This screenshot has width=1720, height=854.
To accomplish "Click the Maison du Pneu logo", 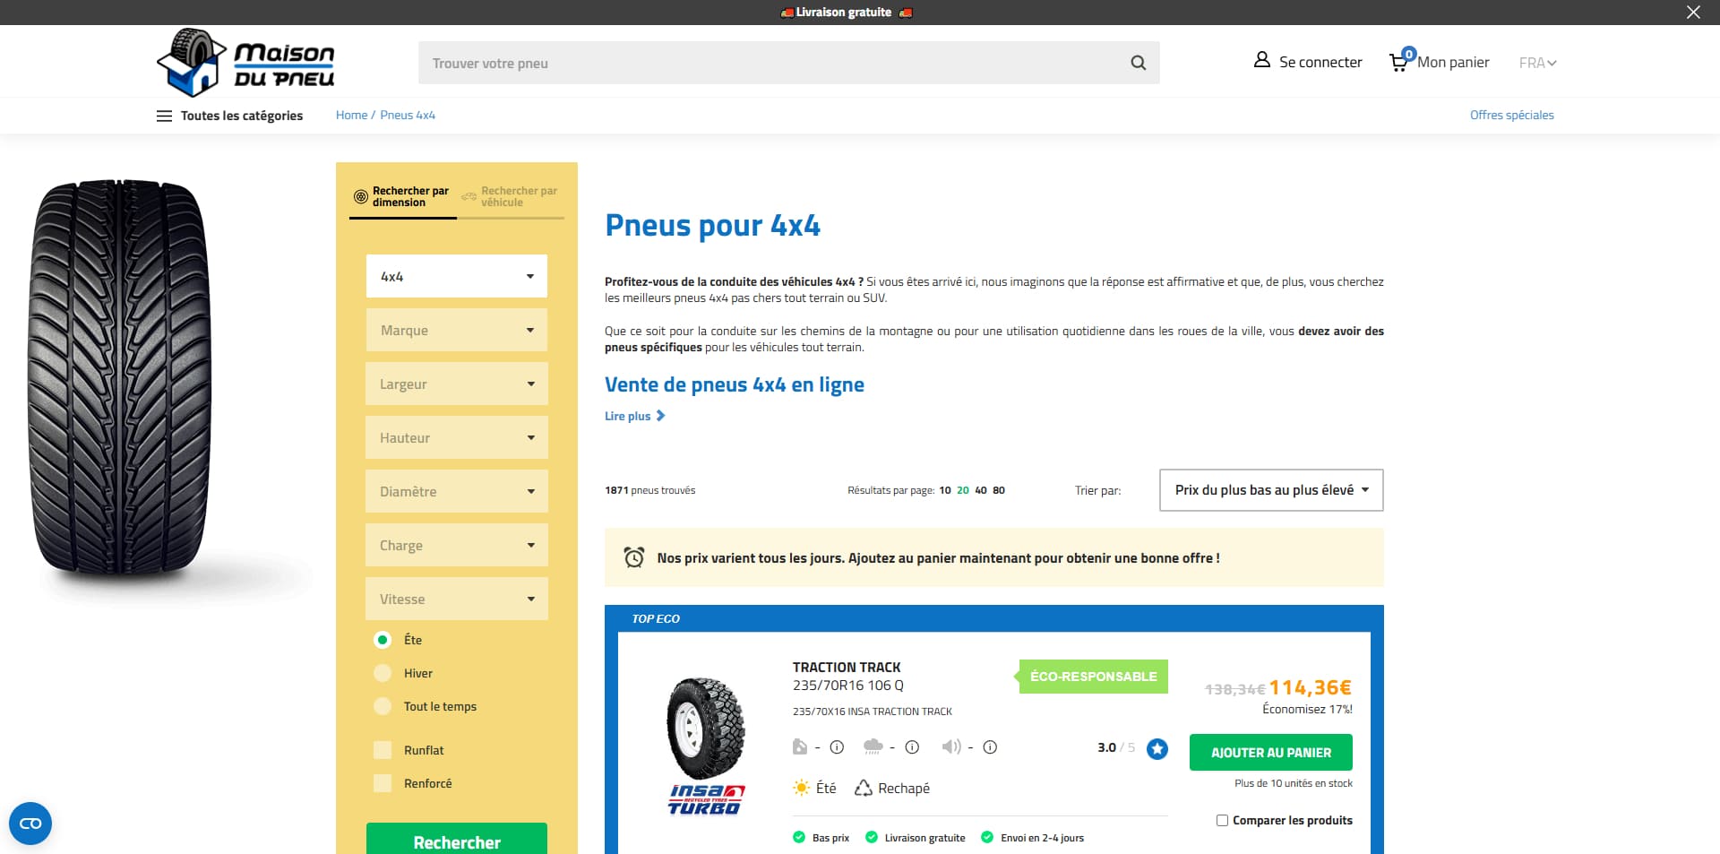I will [x=245, y=62].
